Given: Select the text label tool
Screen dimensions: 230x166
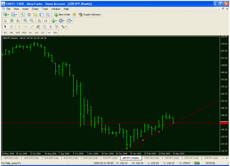Looking at the screenshot, I should (57, 27).
